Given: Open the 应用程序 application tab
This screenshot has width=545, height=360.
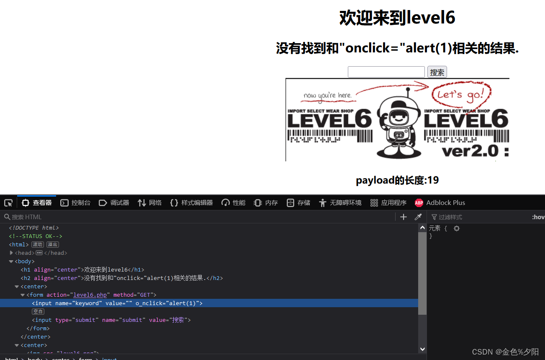Looking at the screenshot, I should [x=388, y=203].
